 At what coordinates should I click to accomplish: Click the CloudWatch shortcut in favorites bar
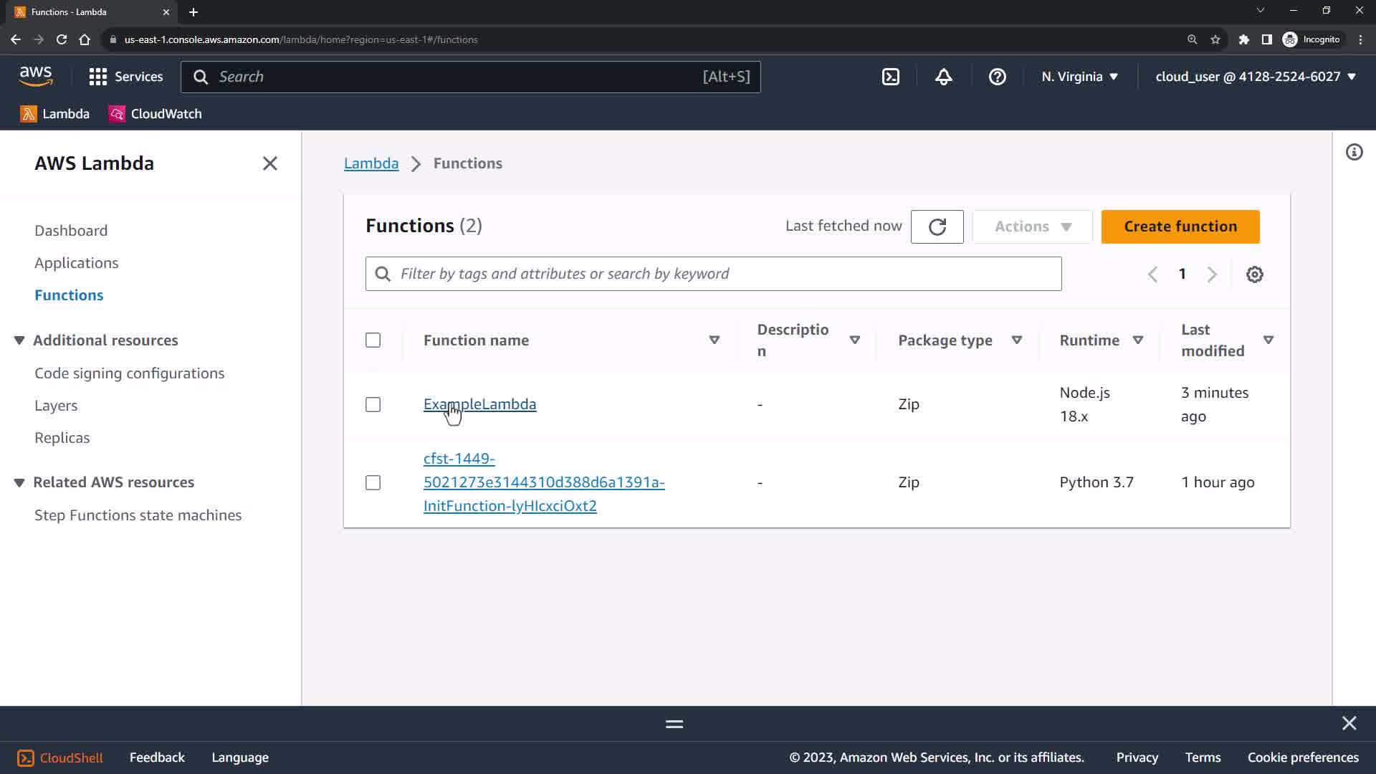point(156,114)
